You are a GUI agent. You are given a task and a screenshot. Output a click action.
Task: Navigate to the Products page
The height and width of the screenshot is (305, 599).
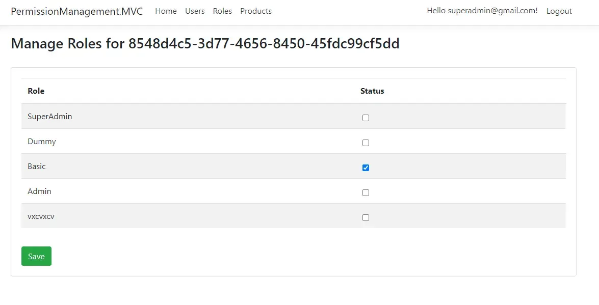tap(256, 11)
